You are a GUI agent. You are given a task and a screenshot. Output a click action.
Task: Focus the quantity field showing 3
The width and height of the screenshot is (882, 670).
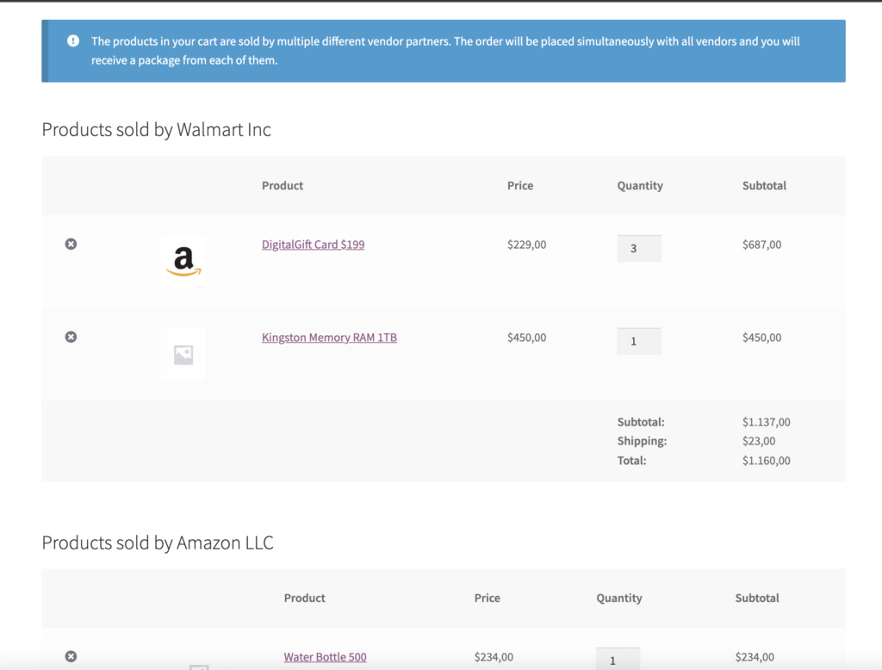639,248
